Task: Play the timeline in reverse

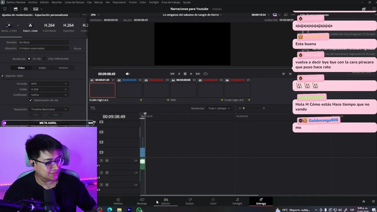Action: click(179, 74)
